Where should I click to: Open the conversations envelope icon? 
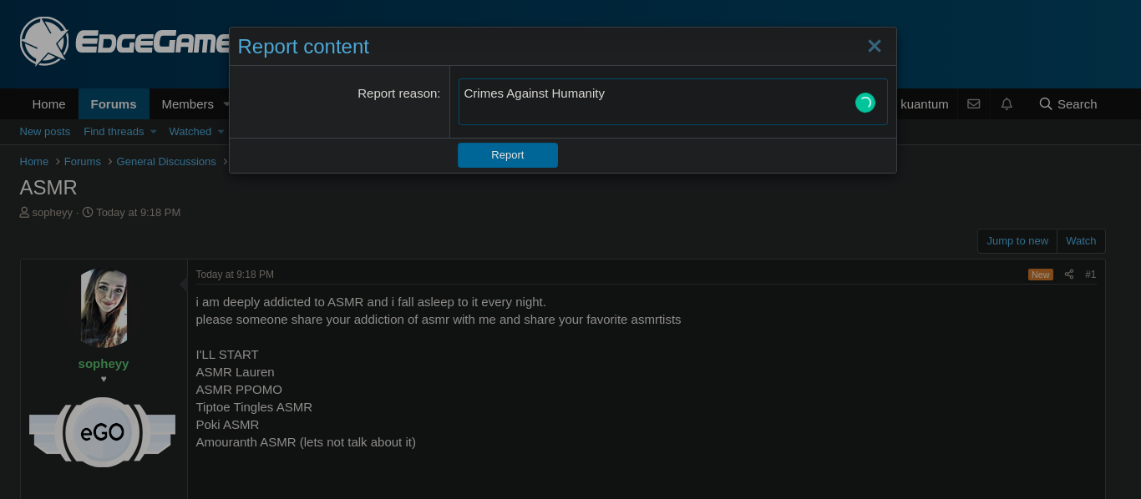click(973, 104)
